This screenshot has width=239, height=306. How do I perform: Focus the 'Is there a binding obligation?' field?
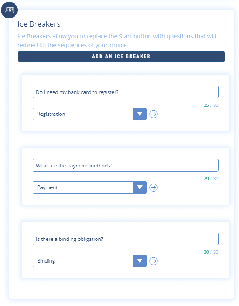click(126, 239)
